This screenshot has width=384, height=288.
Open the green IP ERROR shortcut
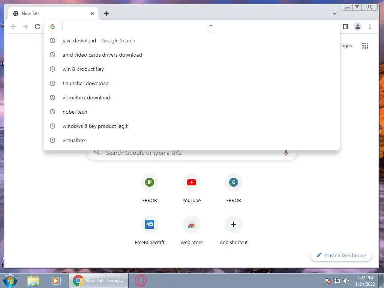click(x=150, y=188)
